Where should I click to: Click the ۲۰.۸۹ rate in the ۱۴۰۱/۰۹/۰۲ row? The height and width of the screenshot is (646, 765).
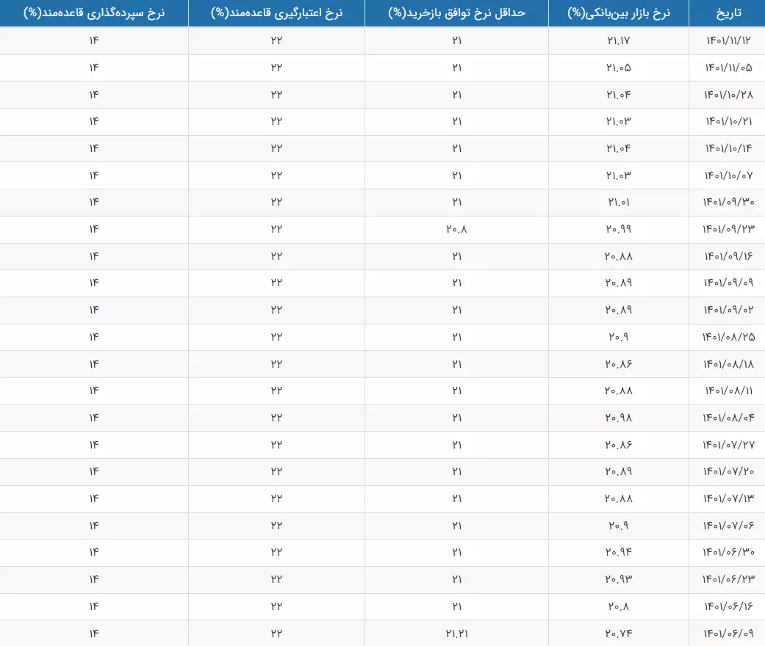pos(619,310)
